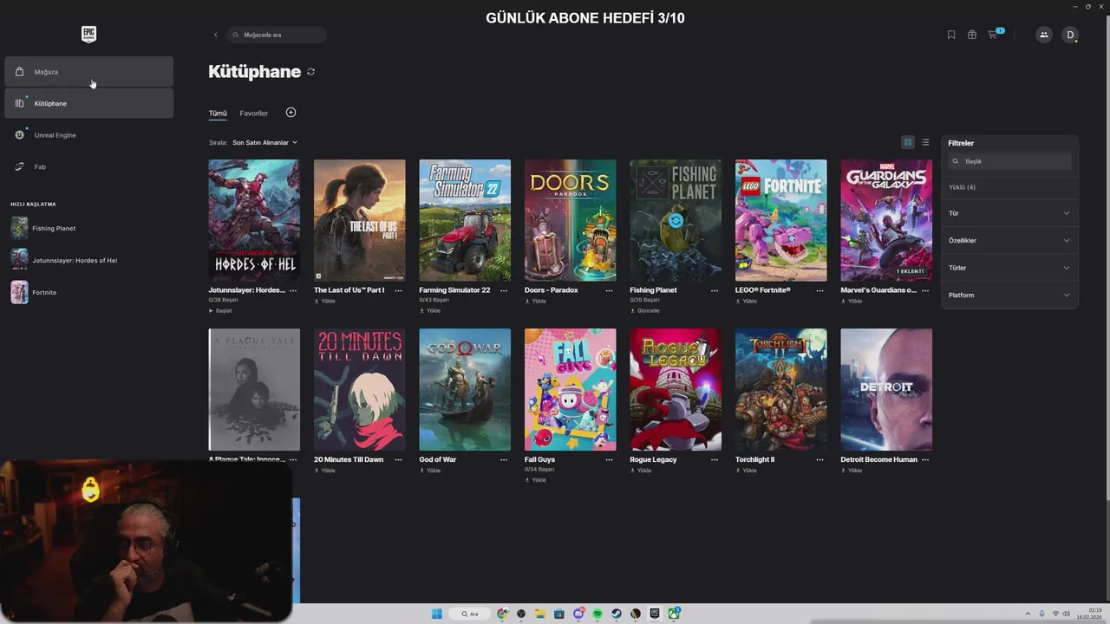Screen dimensions: 1110x624
Task: Open three-dot menu for Marvel's Guardians
Action: (925, 290)
